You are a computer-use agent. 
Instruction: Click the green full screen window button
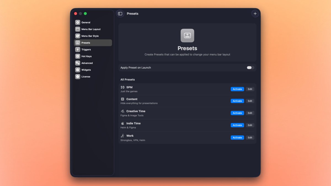click(x=85, y=14)
